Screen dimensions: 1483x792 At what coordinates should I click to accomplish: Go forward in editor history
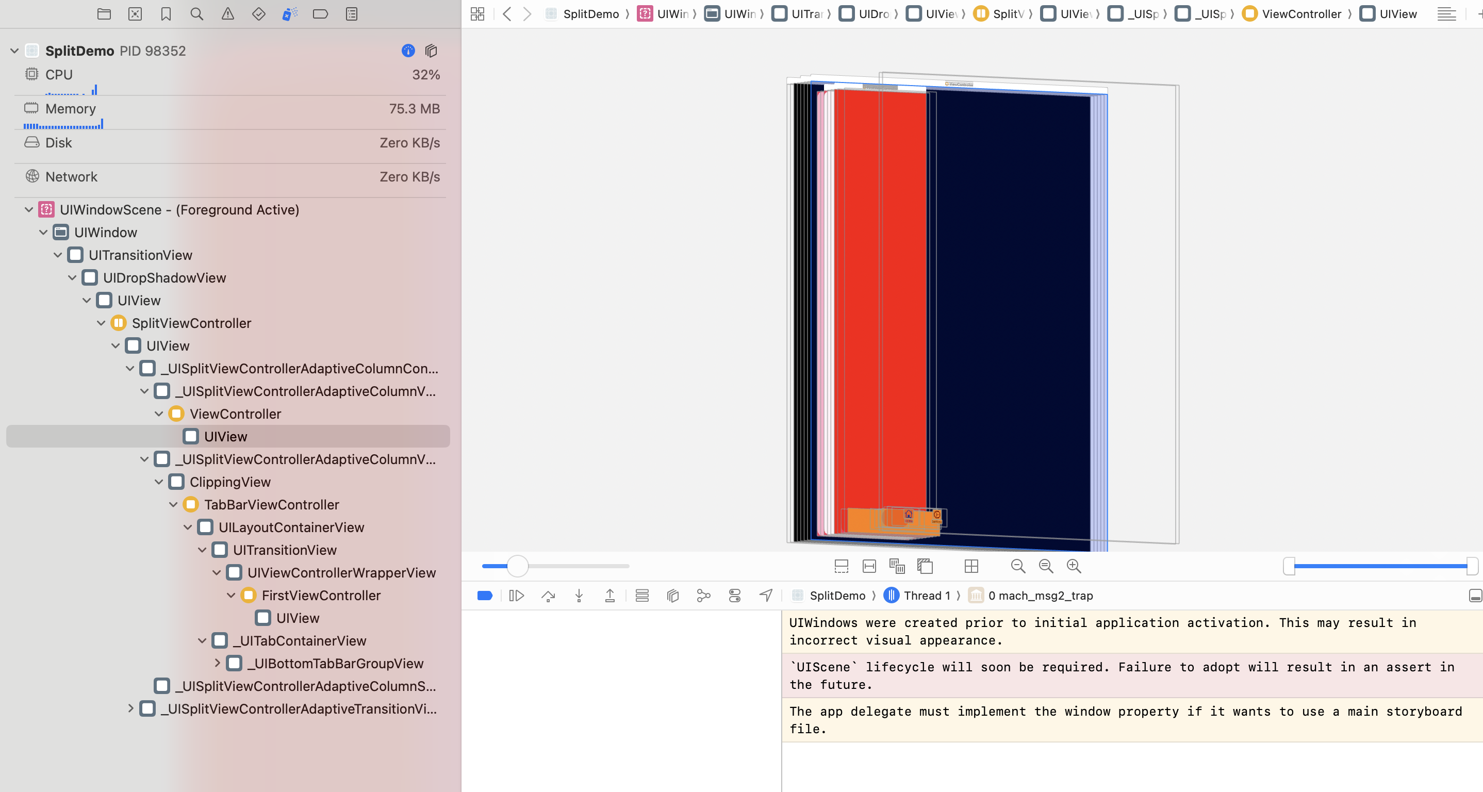(x=528, y=14)
